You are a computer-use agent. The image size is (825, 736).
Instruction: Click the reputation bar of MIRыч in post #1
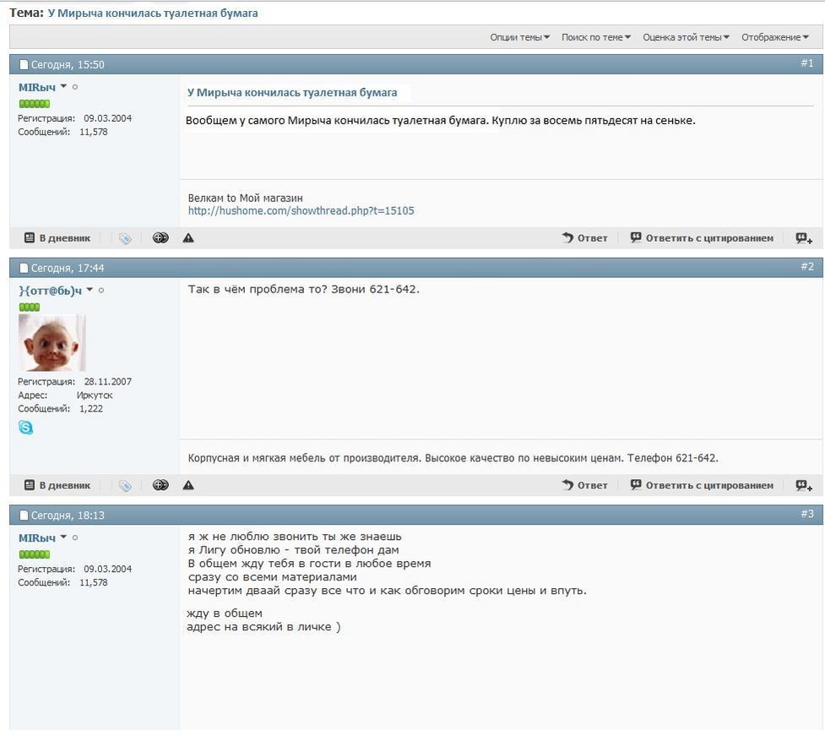click(x=35, y=104)
